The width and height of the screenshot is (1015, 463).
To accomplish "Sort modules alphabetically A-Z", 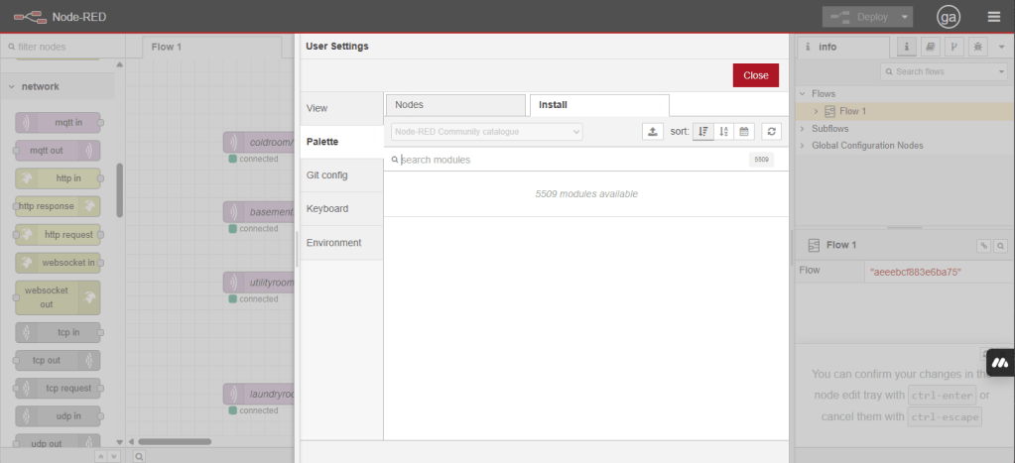I will pos(723,131).
